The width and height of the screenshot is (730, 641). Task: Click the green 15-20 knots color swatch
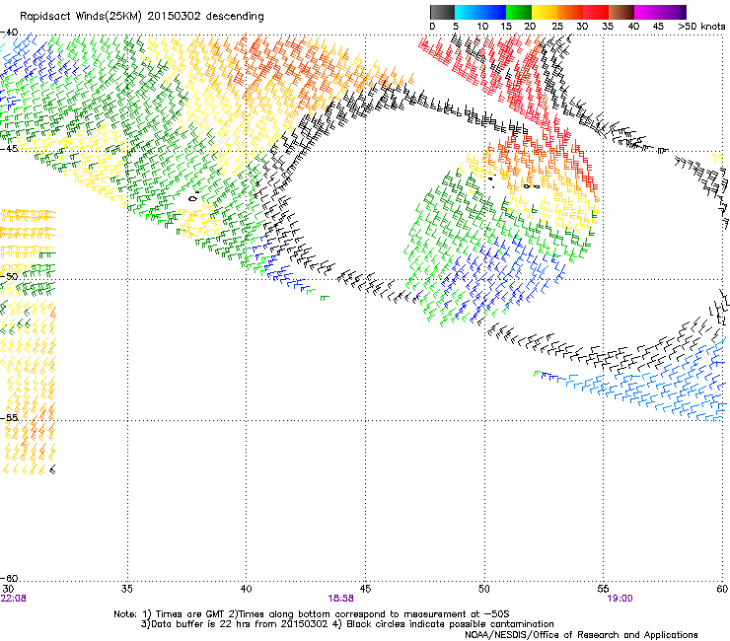tap(519, 12)
